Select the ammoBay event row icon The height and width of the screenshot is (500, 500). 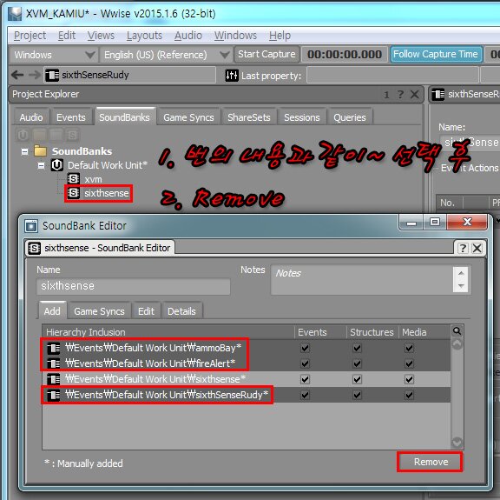[53, 348]
